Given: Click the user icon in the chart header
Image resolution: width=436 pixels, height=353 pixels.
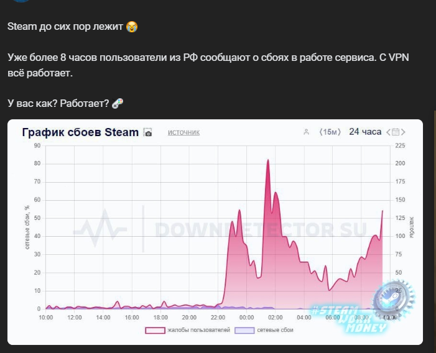Looking at the screenshot, I should (306, 132).
